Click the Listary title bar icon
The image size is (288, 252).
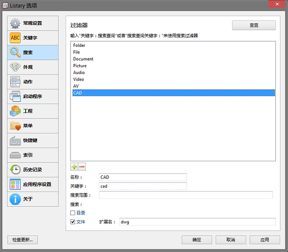5,6
